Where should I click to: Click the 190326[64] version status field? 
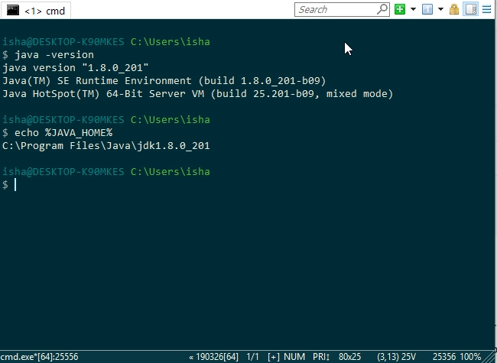(214, 357)
